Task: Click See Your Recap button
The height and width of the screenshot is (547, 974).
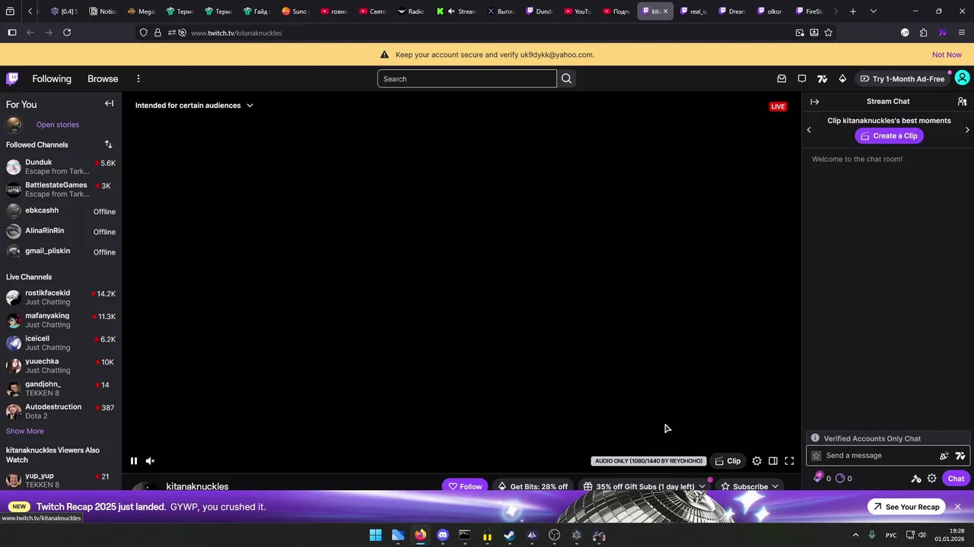Action: (x=906, y=507)
